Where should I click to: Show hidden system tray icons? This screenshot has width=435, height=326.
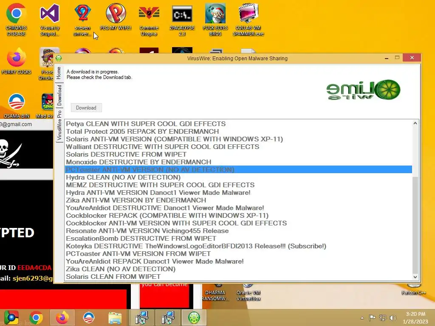click(362, 318)
